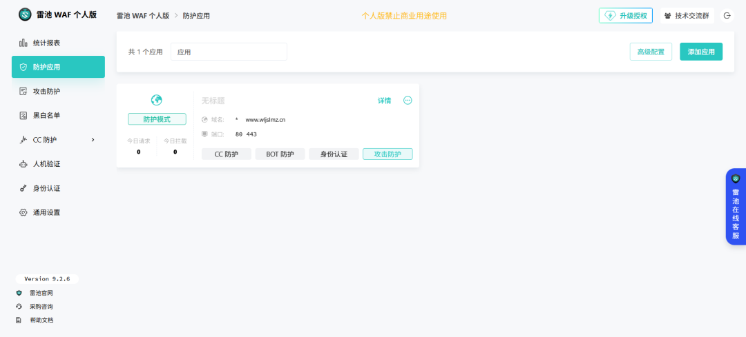Image resolution: width=746 pixels, height=337 pixels.
Task: Open the 雷池在线客服 chat widget
Action: pos(736,207)
